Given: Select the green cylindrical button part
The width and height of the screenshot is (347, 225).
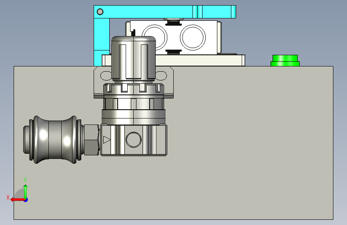Looking at the screenshot, I should [x=285, y=60].
